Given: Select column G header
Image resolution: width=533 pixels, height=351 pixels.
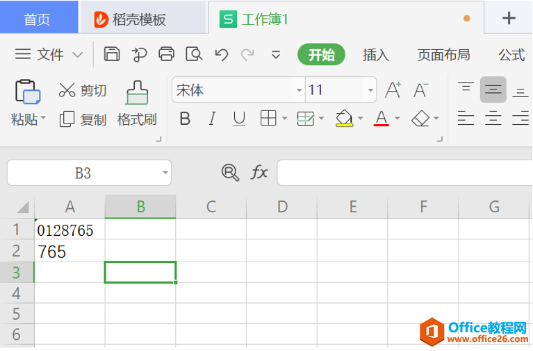Looking at the screenshot, I should coord(494,207).
